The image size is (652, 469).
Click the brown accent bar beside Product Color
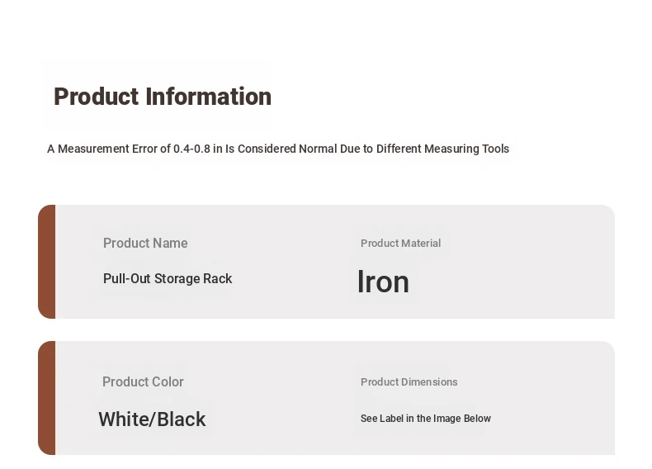coord(47,398)
